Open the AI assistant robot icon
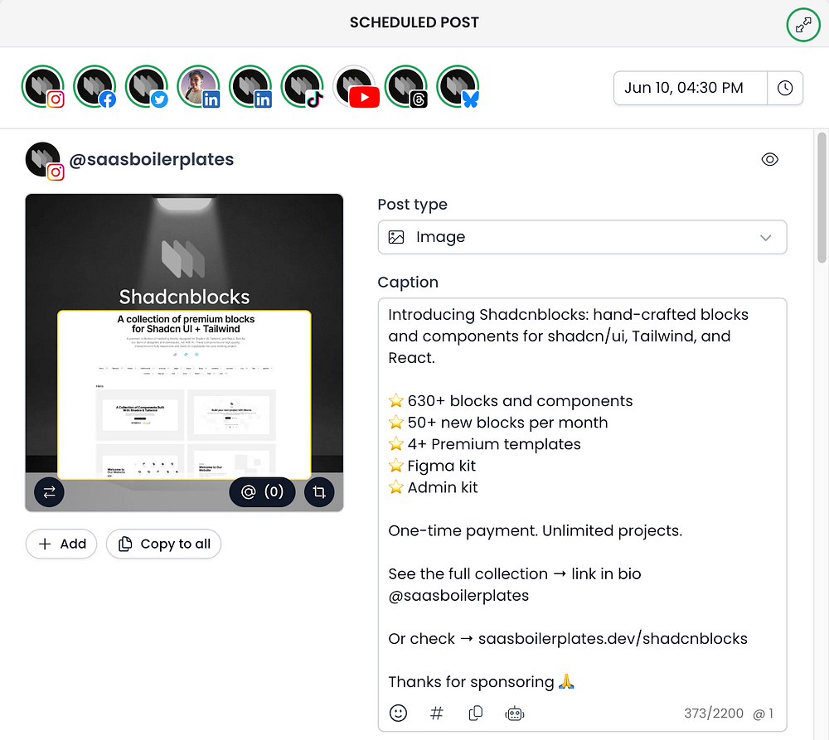829x740 pixels. 515,713
